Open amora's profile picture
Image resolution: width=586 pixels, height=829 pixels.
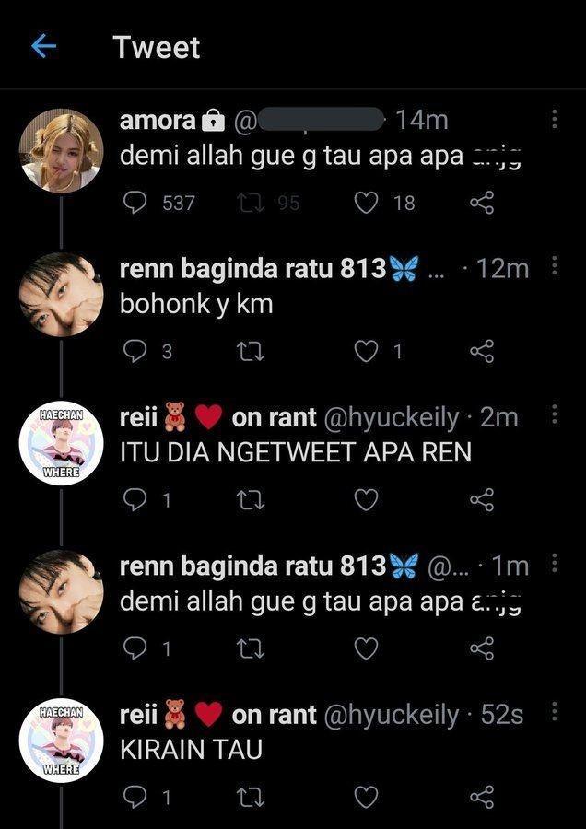[62, 151]
